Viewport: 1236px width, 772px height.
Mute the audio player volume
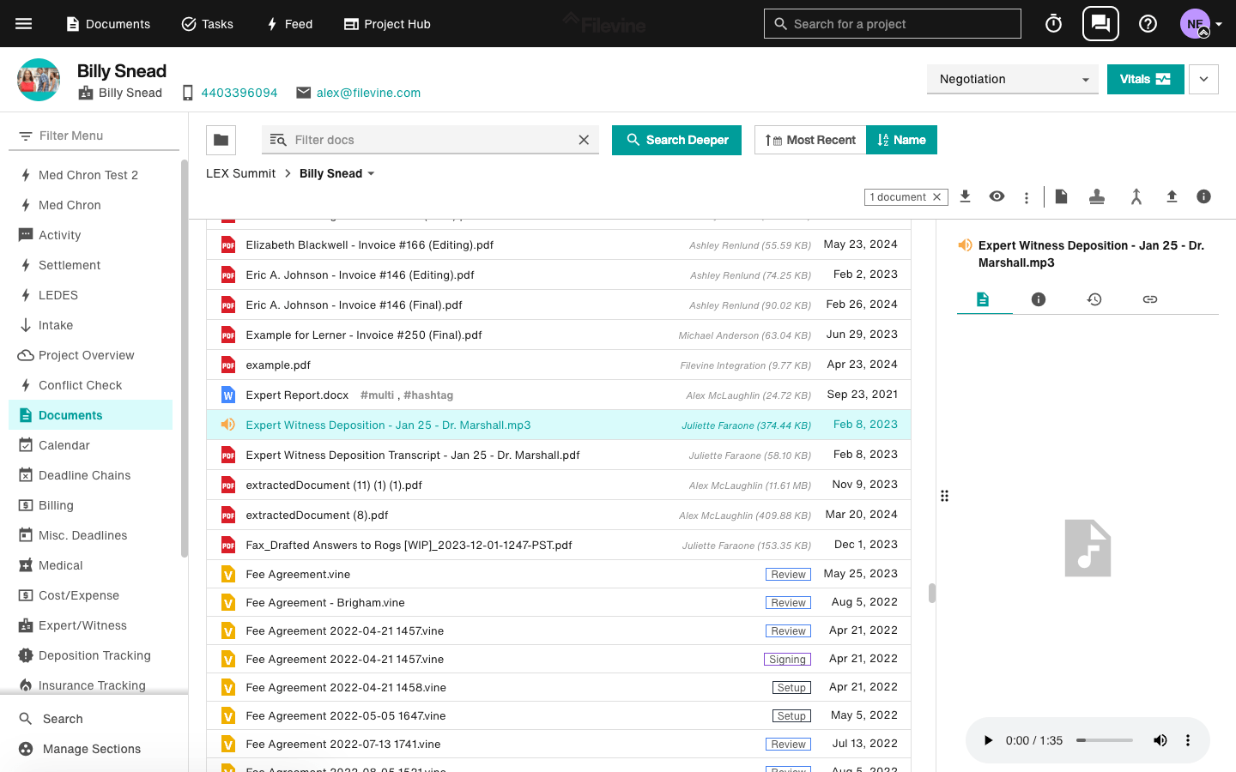1160,740
